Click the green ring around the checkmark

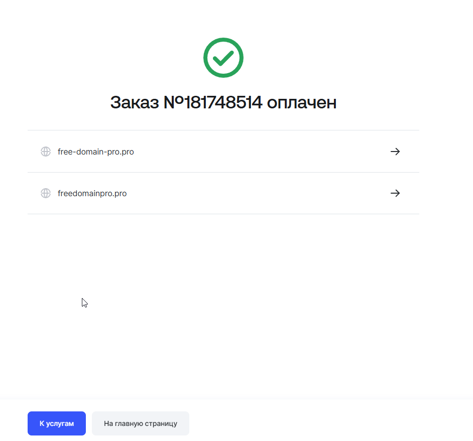click(x=205, y=58)
